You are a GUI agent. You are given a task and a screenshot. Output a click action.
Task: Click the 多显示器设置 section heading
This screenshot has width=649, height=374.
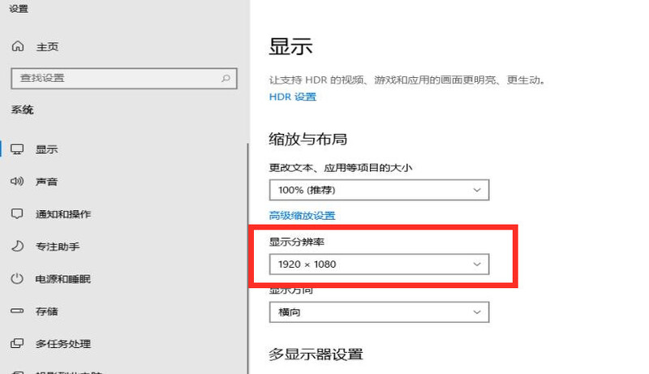(316, 355)
